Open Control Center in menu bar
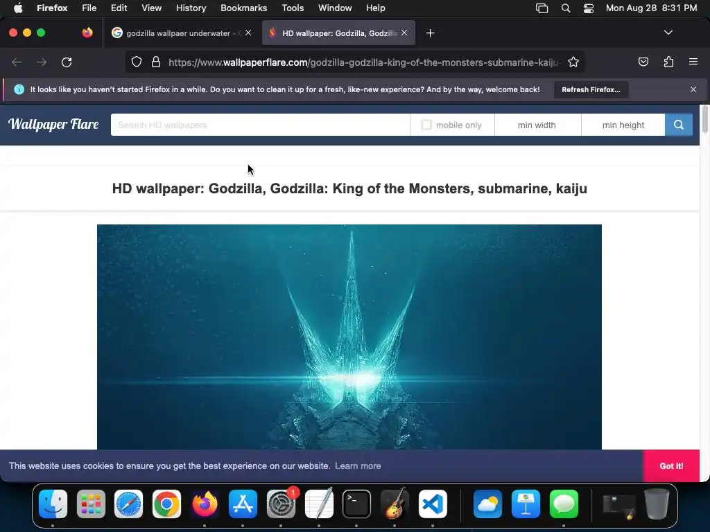Image resolution: width=710 pixels, height=532 pixels. tap(589, 8)
